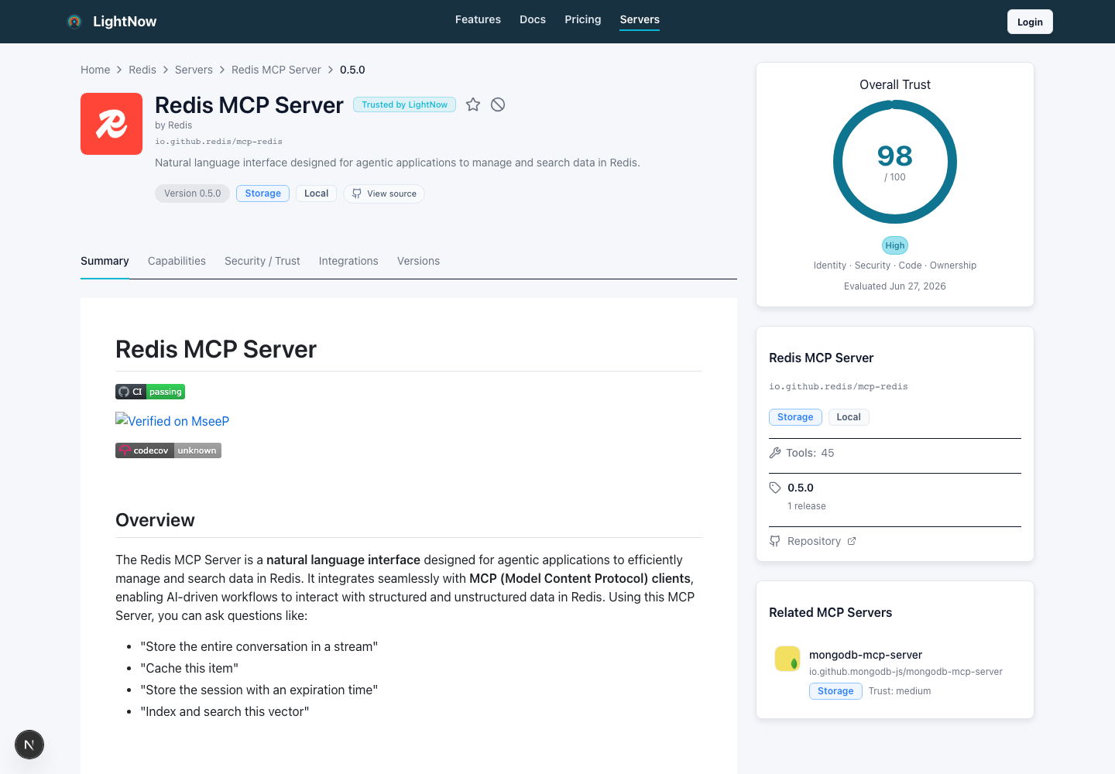Image resolution: width=1115 pixels, height=774 pixels.
Task: Open the mongodb-mcp-server related server
Action: [866, 655]
